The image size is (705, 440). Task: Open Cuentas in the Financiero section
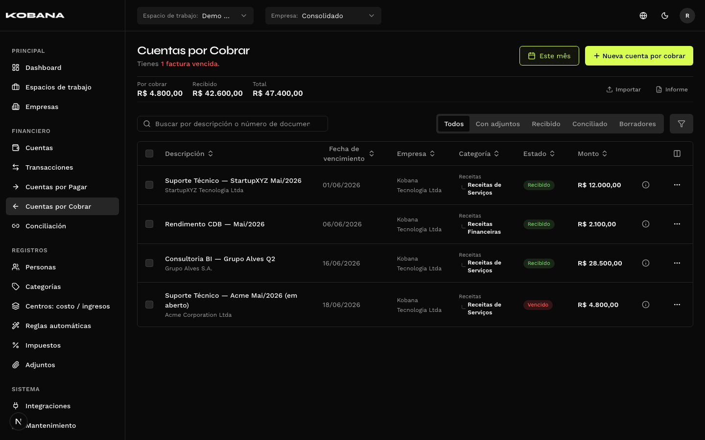pos(62,148)
